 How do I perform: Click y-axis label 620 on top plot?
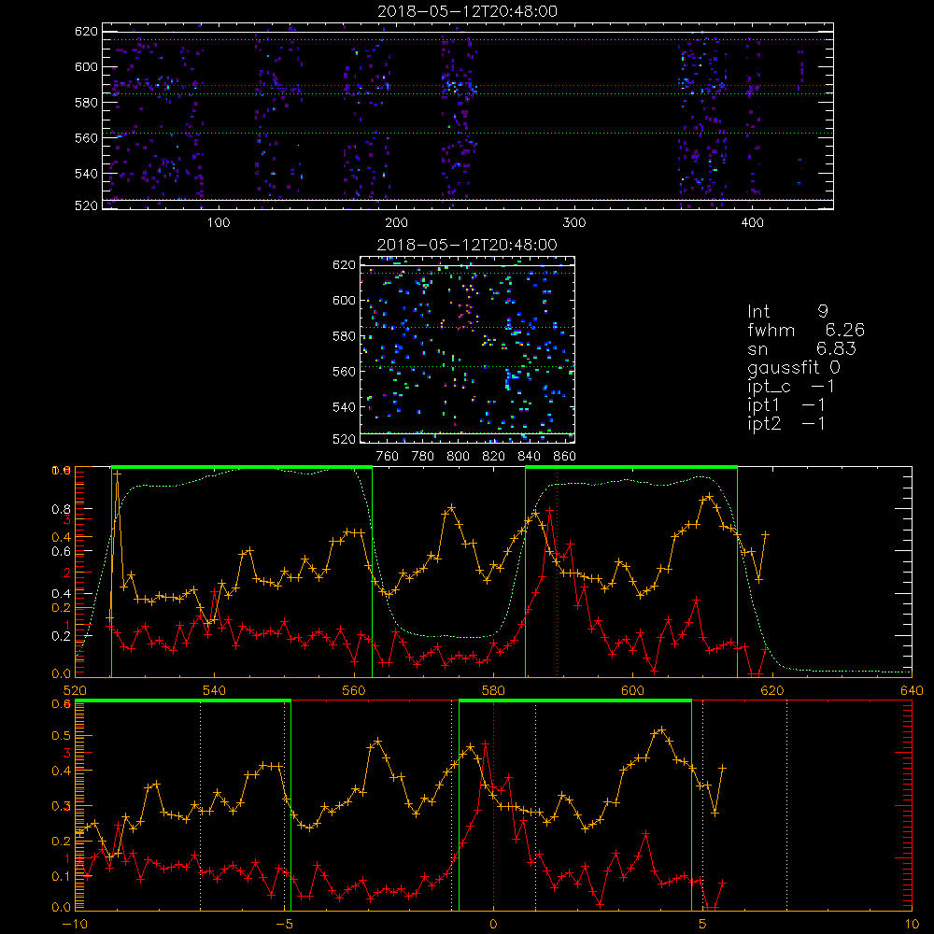point(86,31)
